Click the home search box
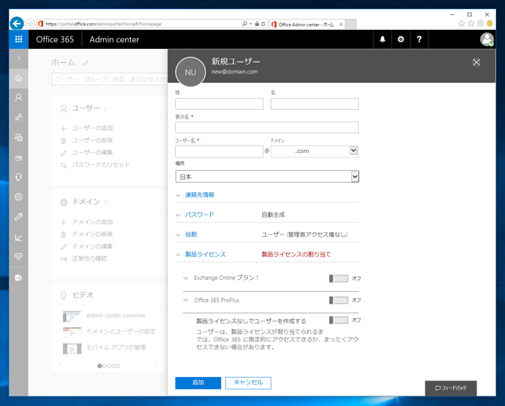The width and height of the screenshot is (505, 406). pos(109,79)
